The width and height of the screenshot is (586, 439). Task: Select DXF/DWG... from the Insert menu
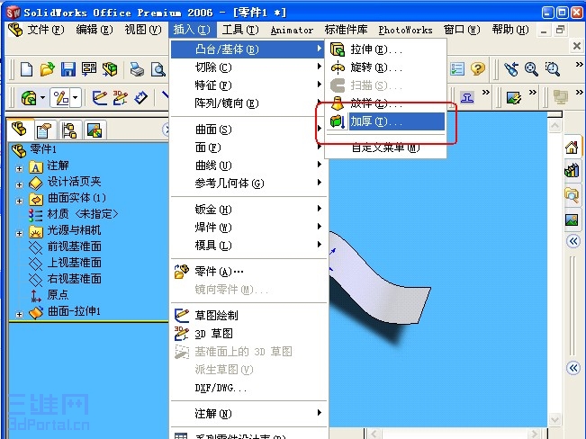click(248, 388)
